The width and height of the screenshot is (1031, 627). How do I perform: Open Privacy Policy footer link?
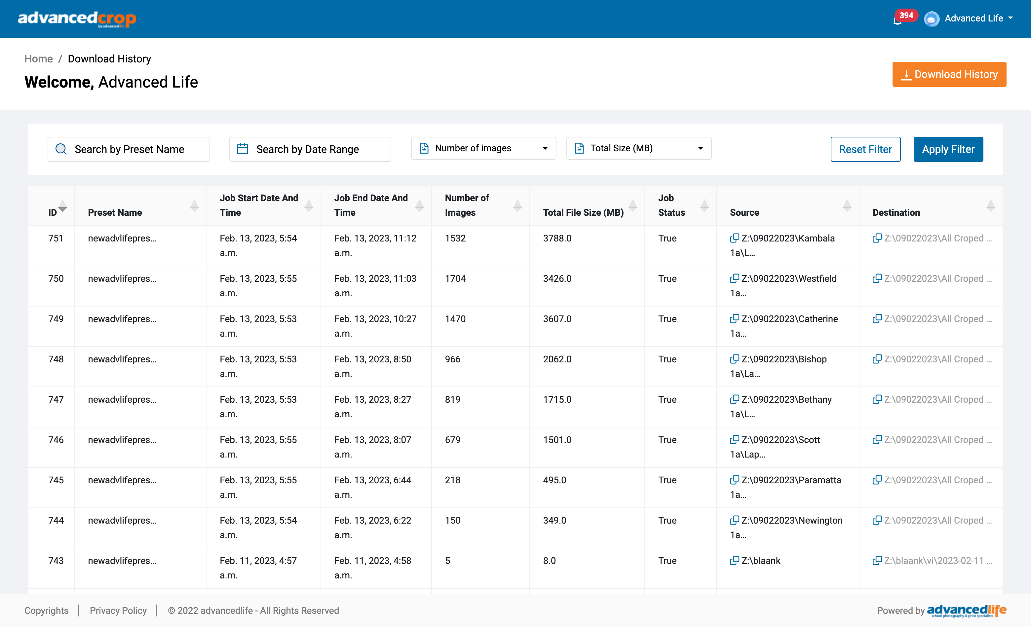pyautogui.click(x=118, y=610)
